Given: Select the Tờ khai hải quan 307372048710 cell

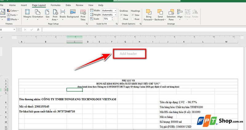Looking at the screenshot, I should click(47, 111).
